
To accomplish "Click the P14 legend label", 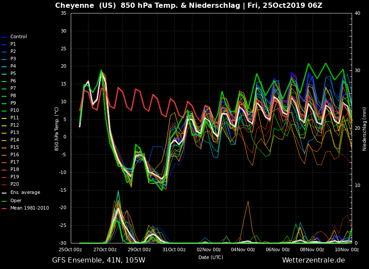I will (15, 140).
